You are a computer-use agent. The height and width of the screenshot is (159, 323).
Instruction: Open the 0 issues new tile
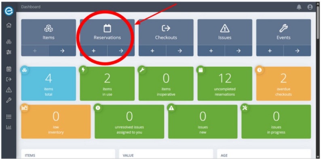(x=203, y=122)
